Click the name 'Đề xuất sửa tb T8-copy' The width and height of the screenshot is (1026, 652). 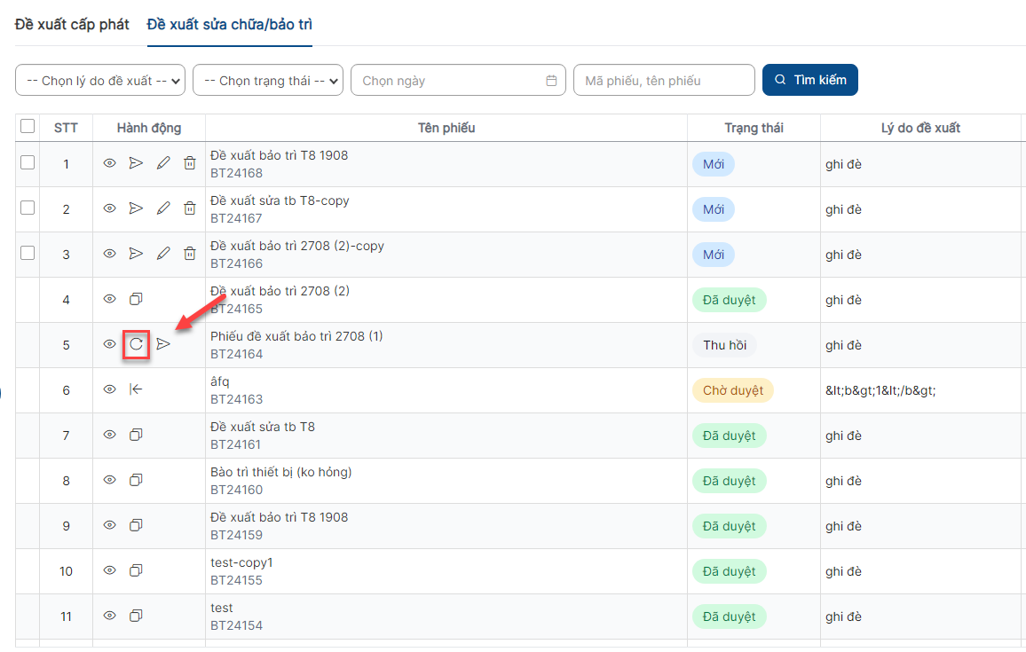tap(280, 200)
